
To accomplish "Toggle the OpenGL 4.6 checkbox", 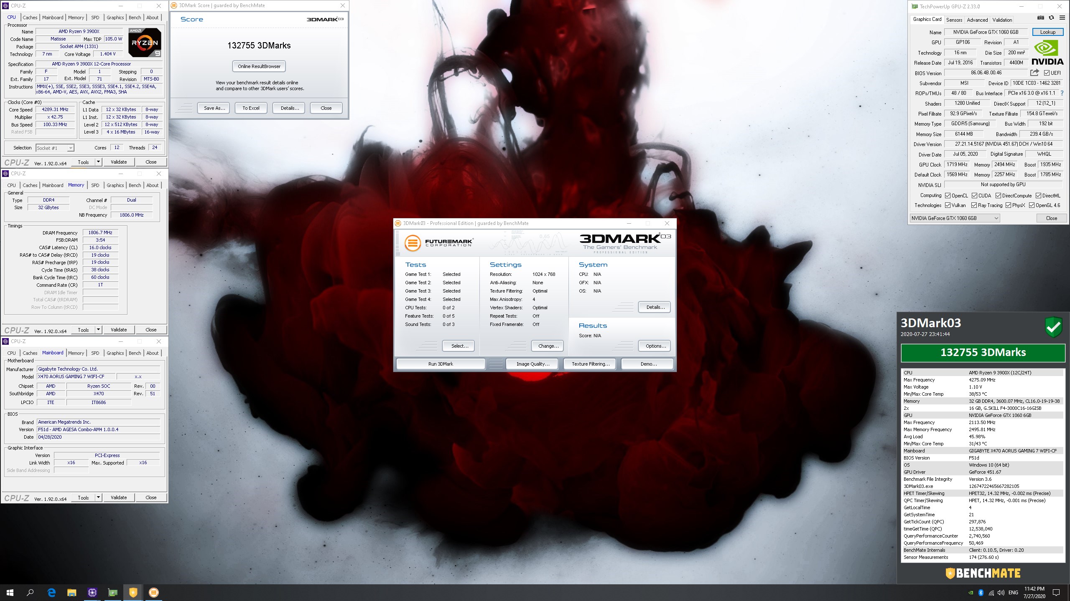I will point(1032,205).
